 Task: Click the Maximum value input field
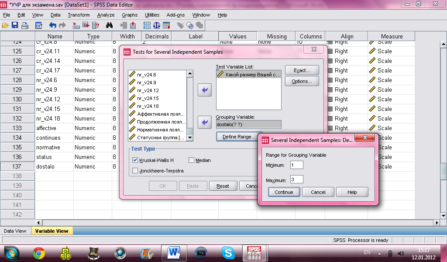pyautogui.click(x=297, y=179)
